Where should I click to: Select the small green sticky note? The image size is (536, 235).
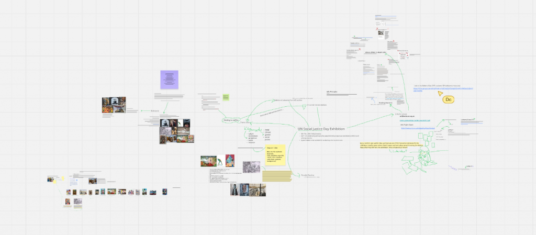[x=226, y=97]
